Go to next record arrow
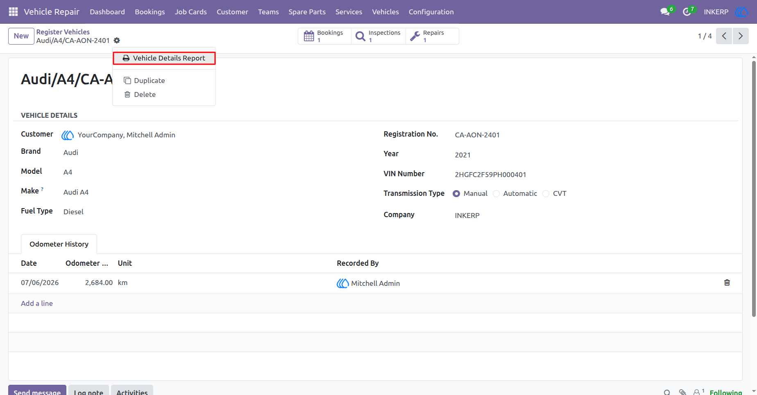757x395 pixels. [x=741, y=36]
